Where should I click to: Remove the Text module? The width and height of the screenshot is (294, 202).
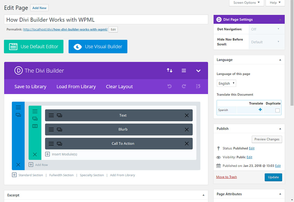[x=187, y=115]
